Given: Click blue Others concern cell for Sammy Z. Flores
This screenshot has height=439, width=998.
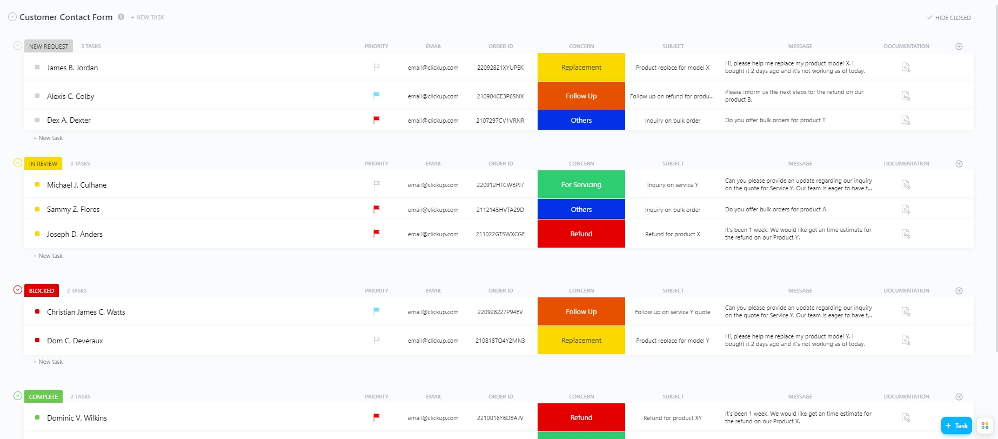Looking at the screenshot, I should pos(581,209).
